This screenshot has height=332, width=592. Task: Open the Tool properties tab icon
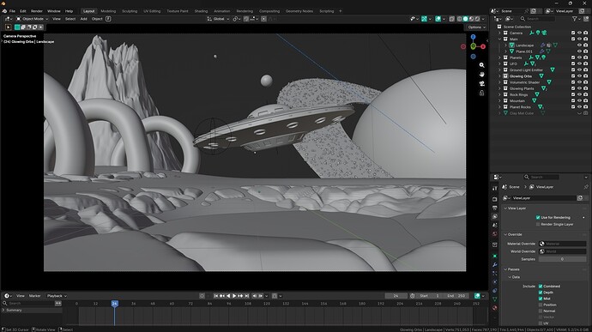[495, 188]
